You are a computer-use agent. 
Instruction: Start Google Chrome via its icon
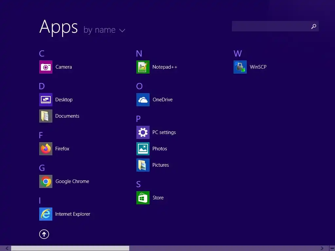pyautogui.click(x=46, y=181)
